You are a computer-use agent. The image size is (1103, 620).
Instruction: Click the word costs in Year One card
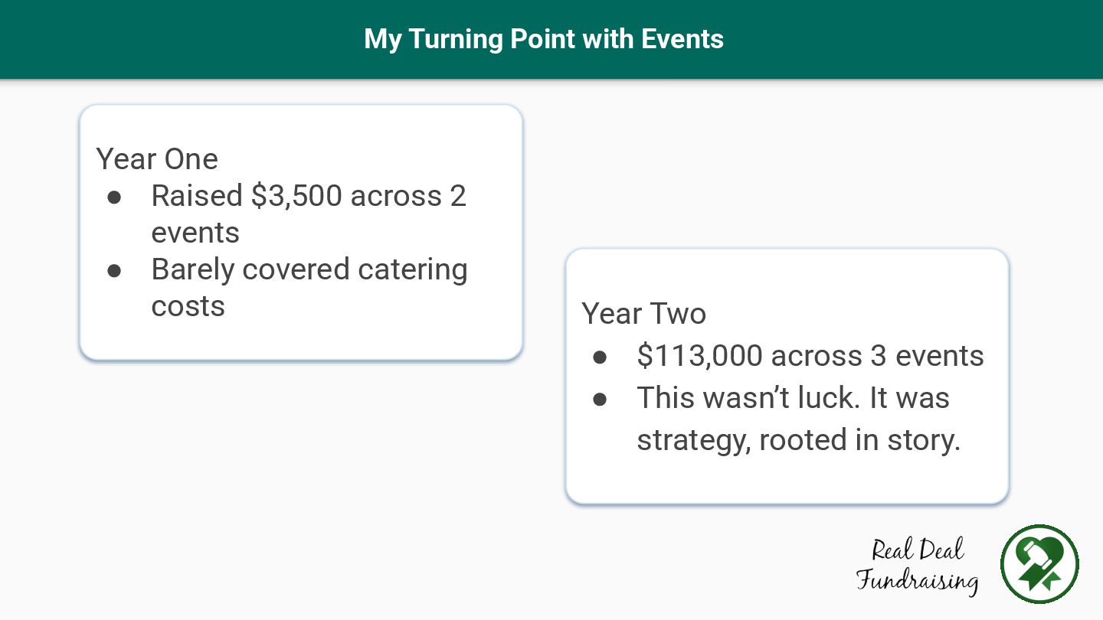188,306
